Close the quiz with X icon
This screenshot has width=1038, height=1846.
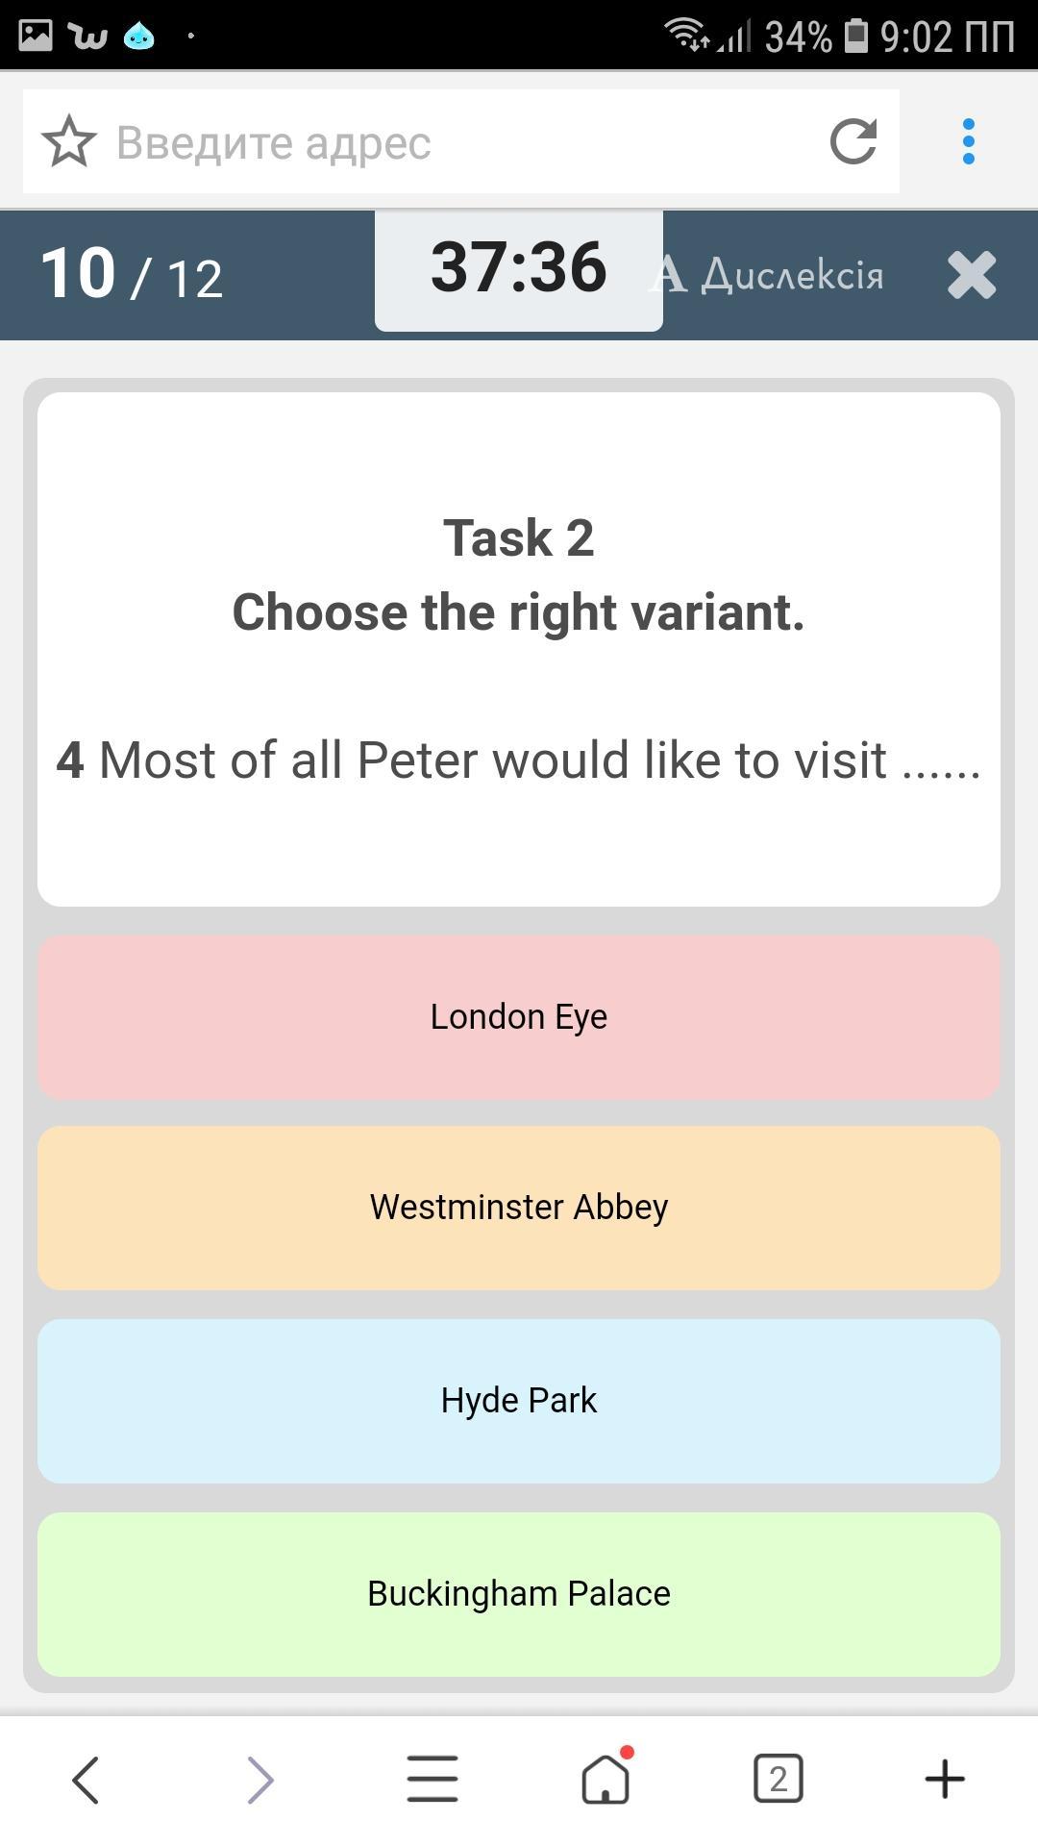971,275
